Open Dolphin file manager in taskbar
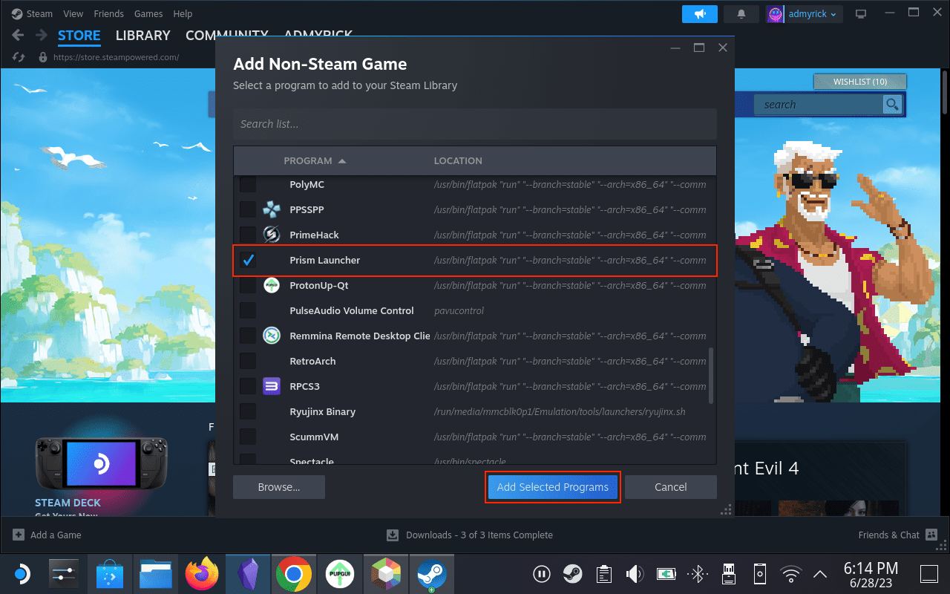This screenshot has width=950, height=594. click(156, 574)
